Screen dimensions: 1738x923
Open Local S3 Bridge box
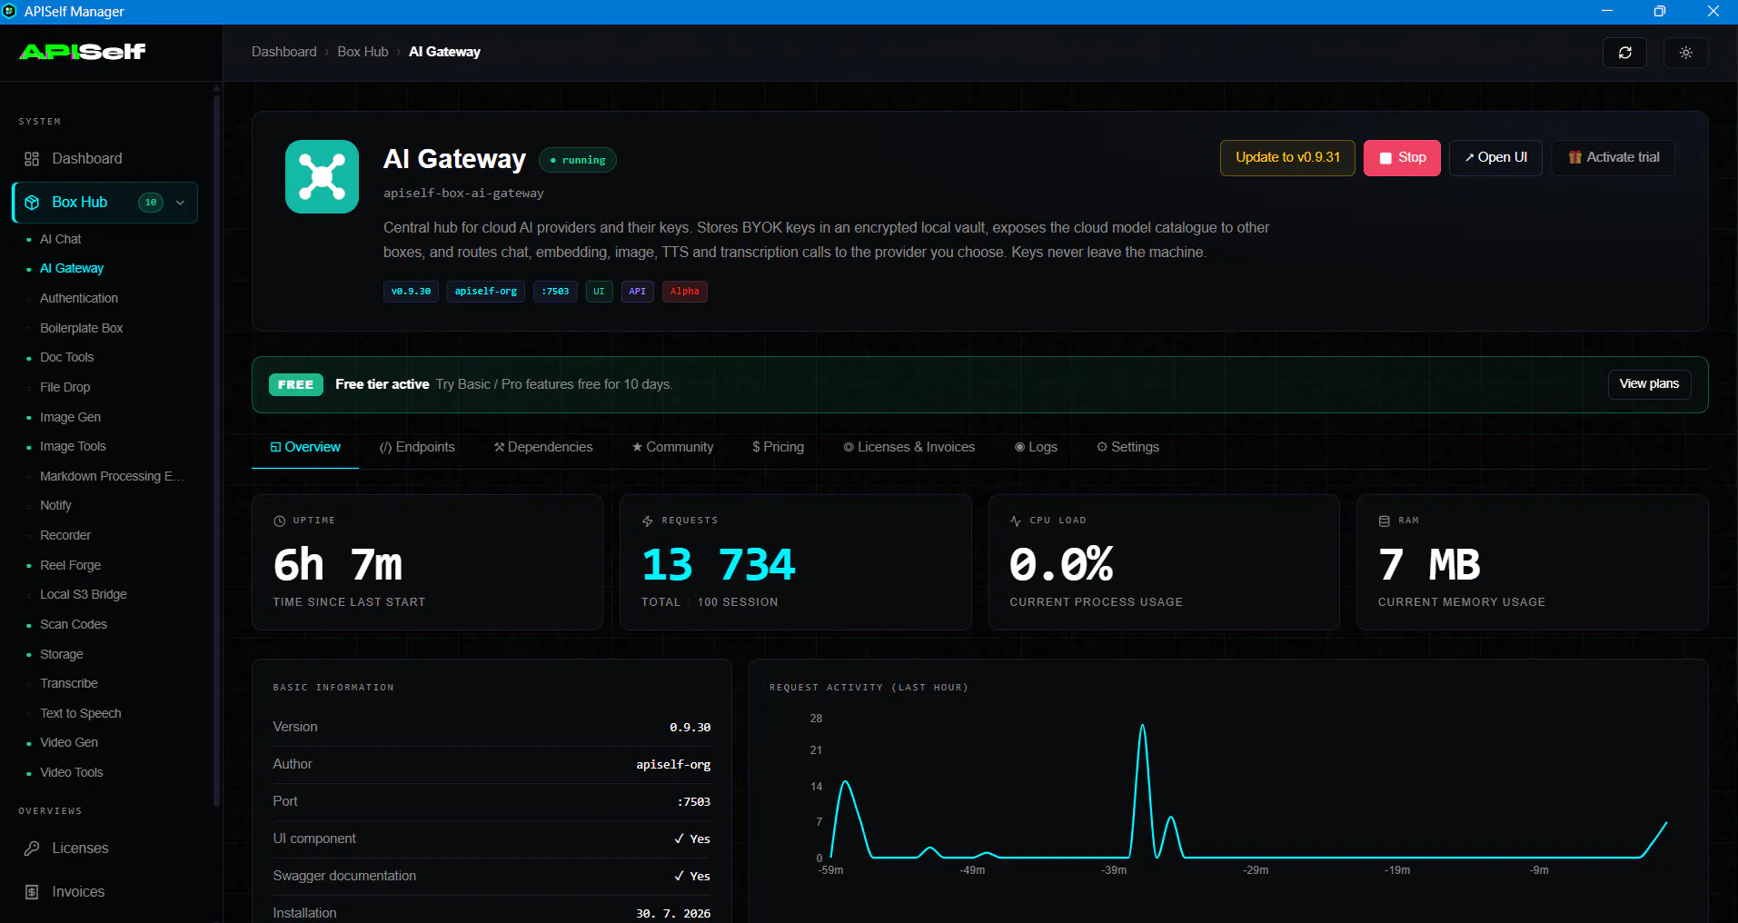click(84, 595)
